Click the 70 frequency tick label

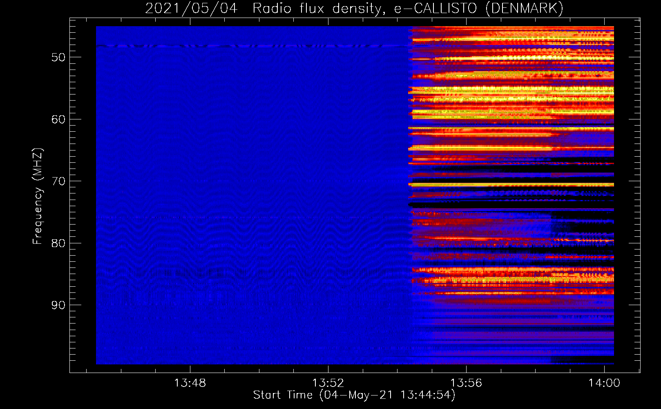click(x=58, y=181)
